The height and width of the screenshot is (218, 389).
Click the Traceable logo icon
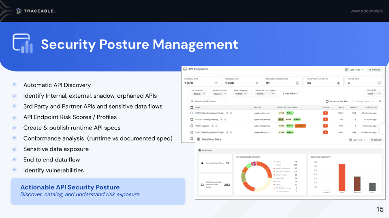coord(19,11)
